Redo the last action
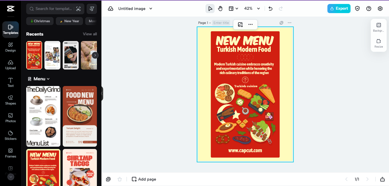Viewport: 389px width, 186px height. (x=281, y=9)
